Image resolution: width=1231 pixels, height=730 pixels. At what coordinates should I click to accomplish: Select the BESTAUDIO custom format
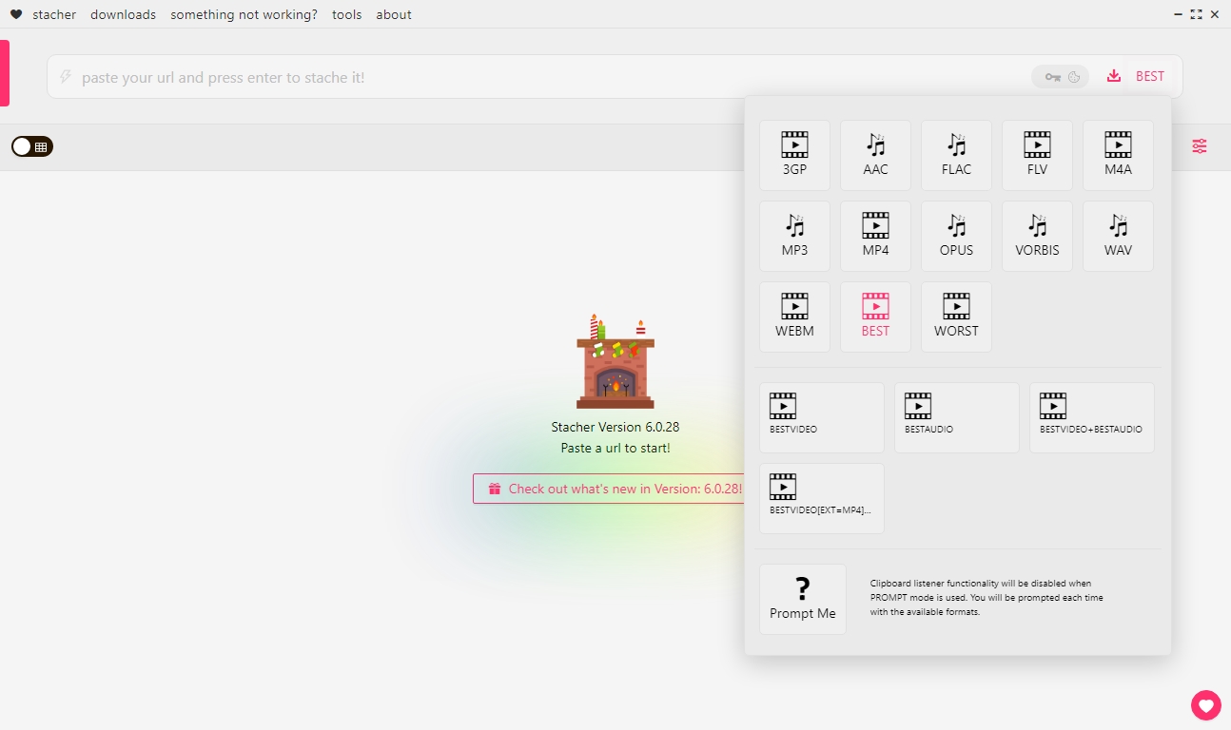pyautogui.click(x=957, y=417)
